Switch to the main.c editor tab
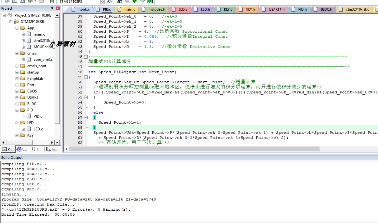 point(126,9)
